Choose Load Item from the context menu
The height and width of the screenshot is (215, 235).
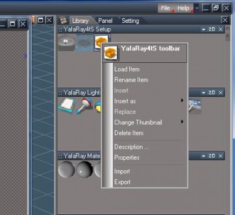point(127,69)
